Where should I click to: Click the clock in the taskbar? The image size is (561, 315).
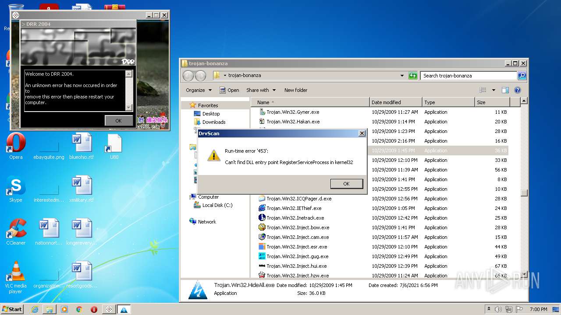pyautogui.click(x=538, y=309)
